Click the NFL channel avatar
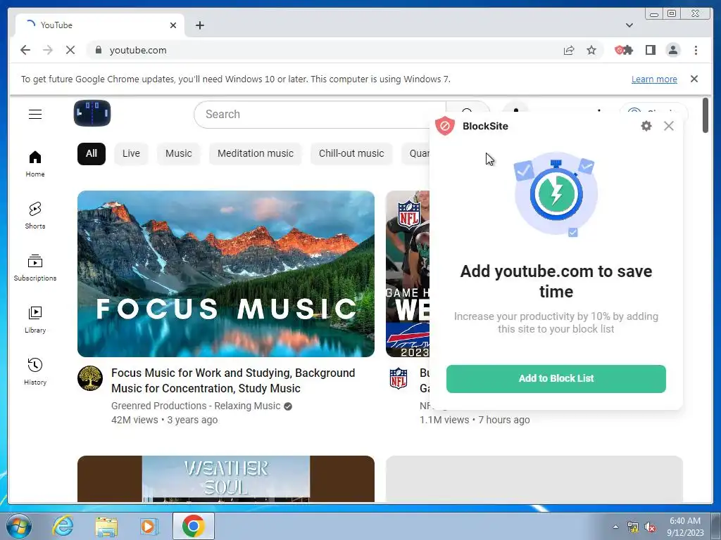 (399, 378)
